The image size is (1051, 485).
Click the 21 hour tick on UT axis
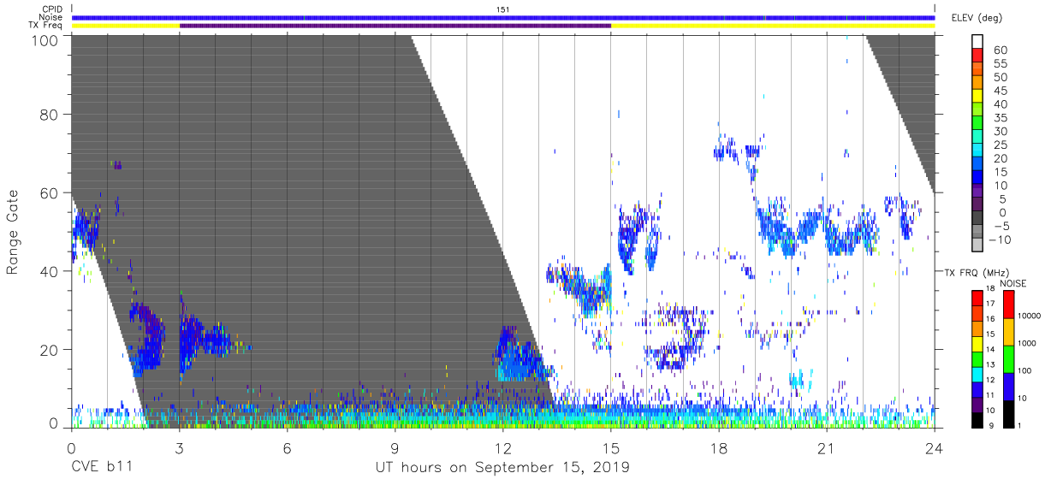point(827,447)
